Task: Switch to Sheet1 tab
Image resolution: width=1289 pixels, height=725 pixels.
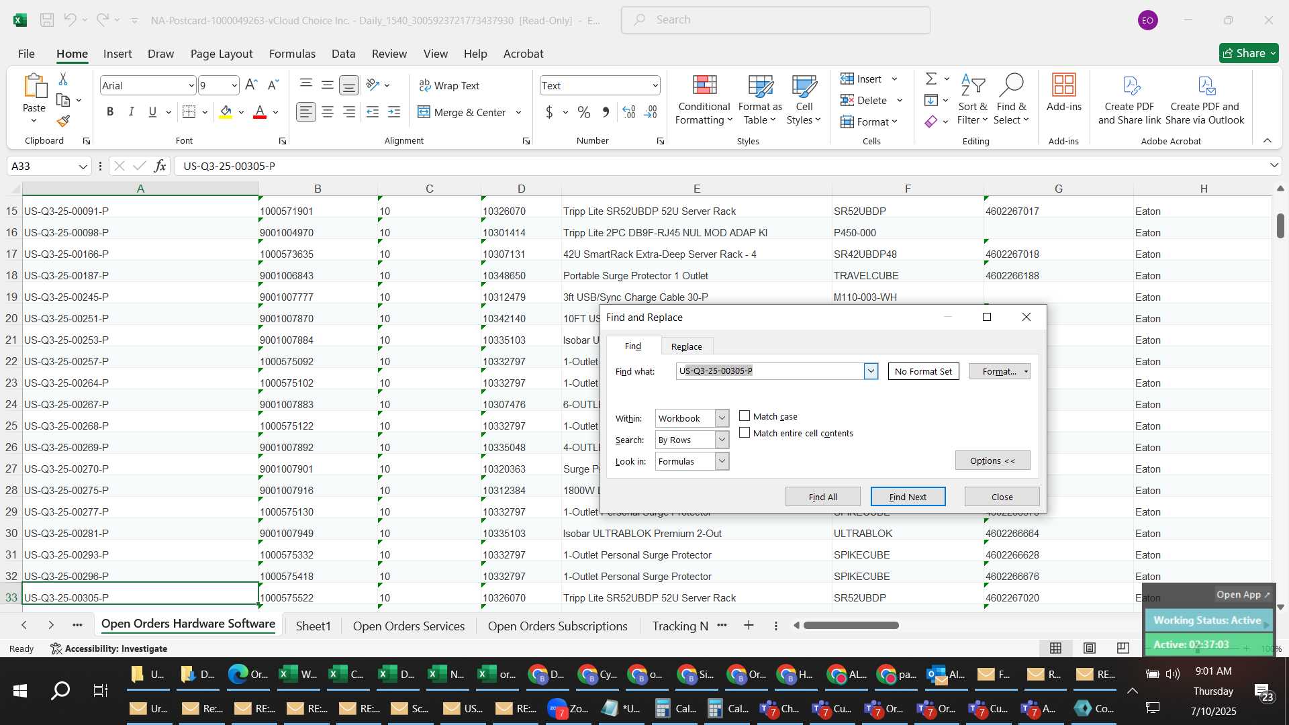Action: coord(314,626)
